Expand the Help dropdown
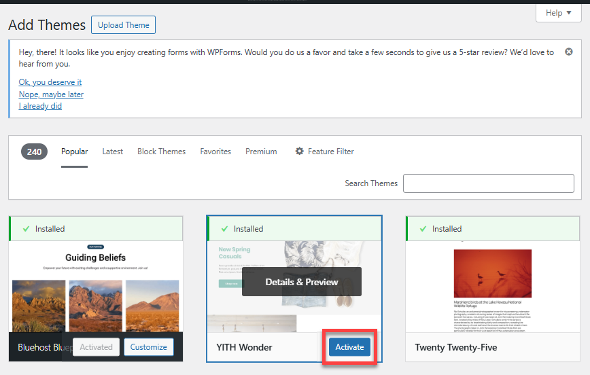The image size is (590, 375). (x=559, y=13)
